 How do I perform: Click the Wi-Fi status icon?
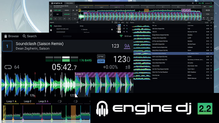click(x=121, y=36)
